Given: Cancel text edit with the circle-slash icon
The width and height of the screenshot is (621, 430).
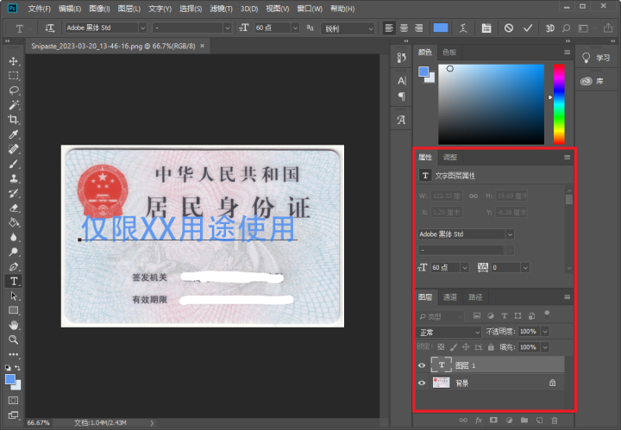Looking at the screenshot, I should 508,28.
